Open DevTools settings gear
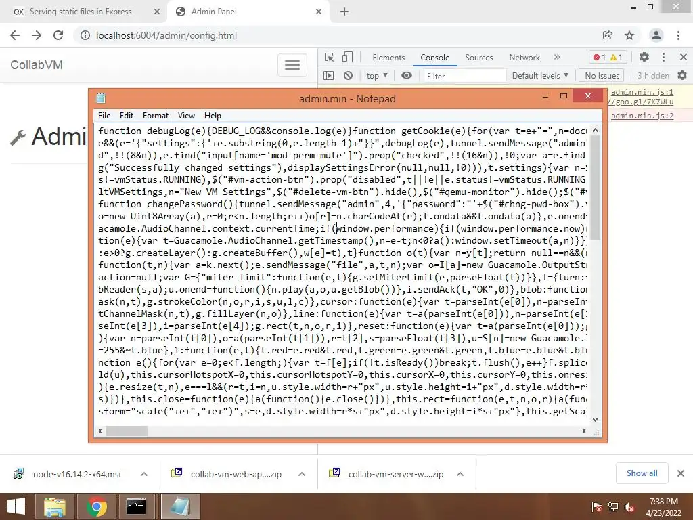The image size is (693, 520). pyautogui.click(x=644, y=57)
